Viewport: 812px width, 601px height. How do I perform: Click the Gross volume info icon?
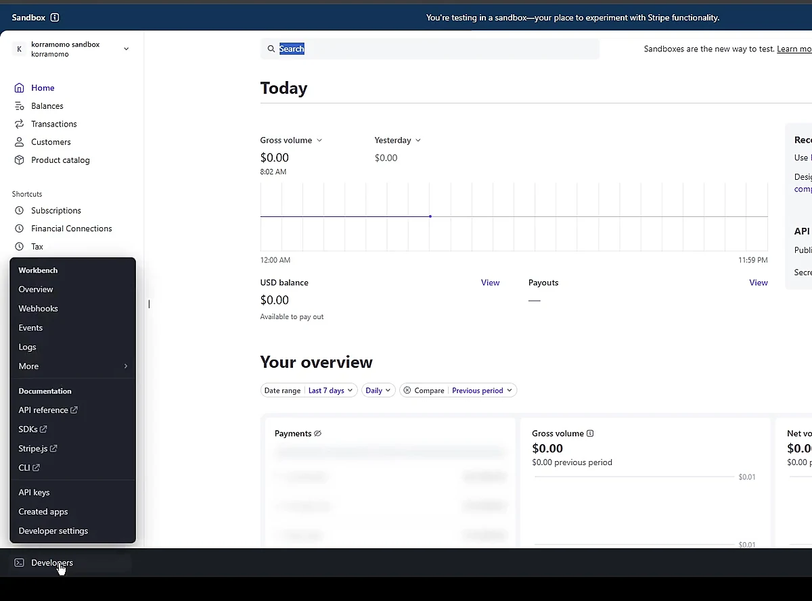[x=590, y=433]
